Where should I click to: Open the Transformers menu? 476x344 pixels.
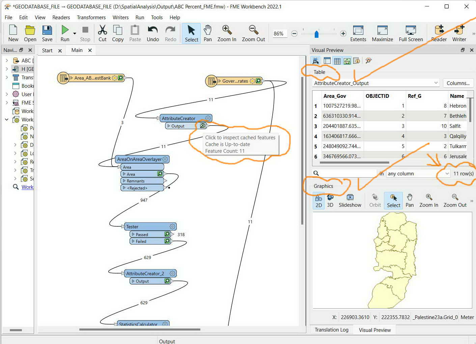tap(91, 18)
